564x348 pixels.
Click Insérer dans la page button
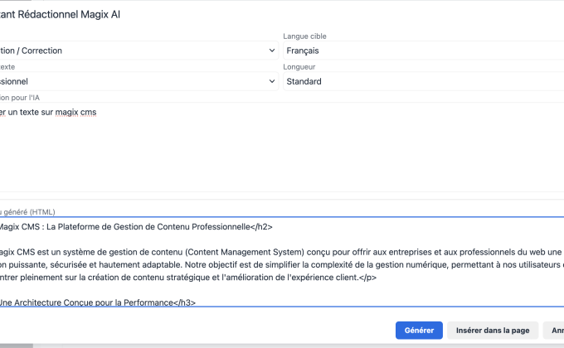point(493,330)
